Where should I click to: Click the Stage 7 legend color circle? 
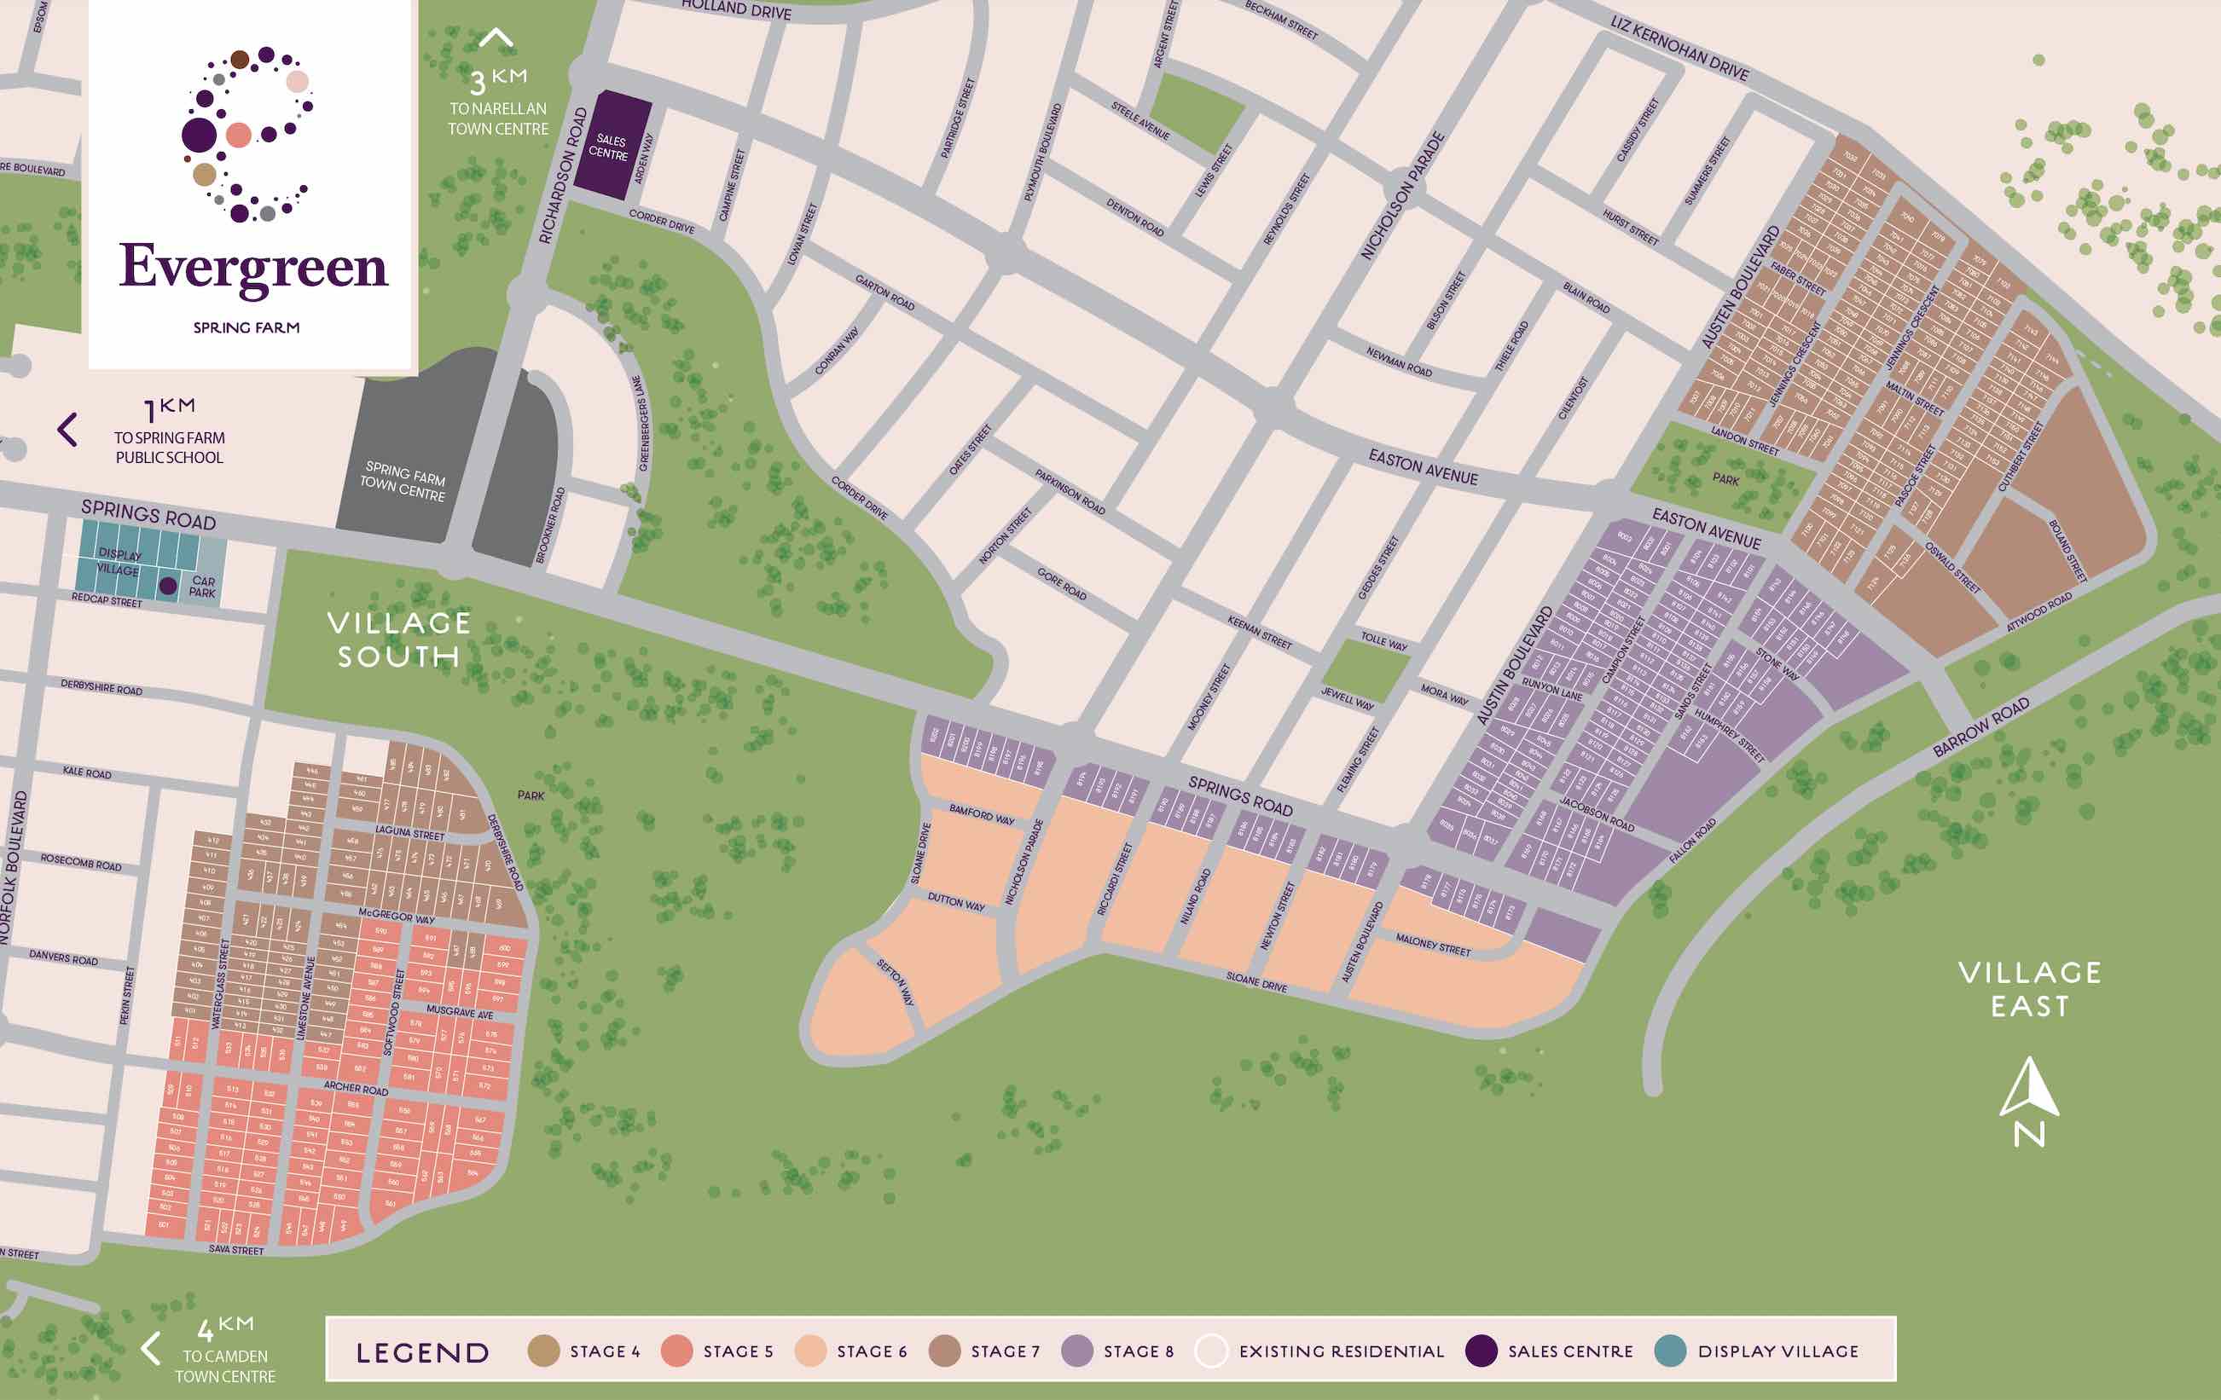click(x=944, y=1351)
